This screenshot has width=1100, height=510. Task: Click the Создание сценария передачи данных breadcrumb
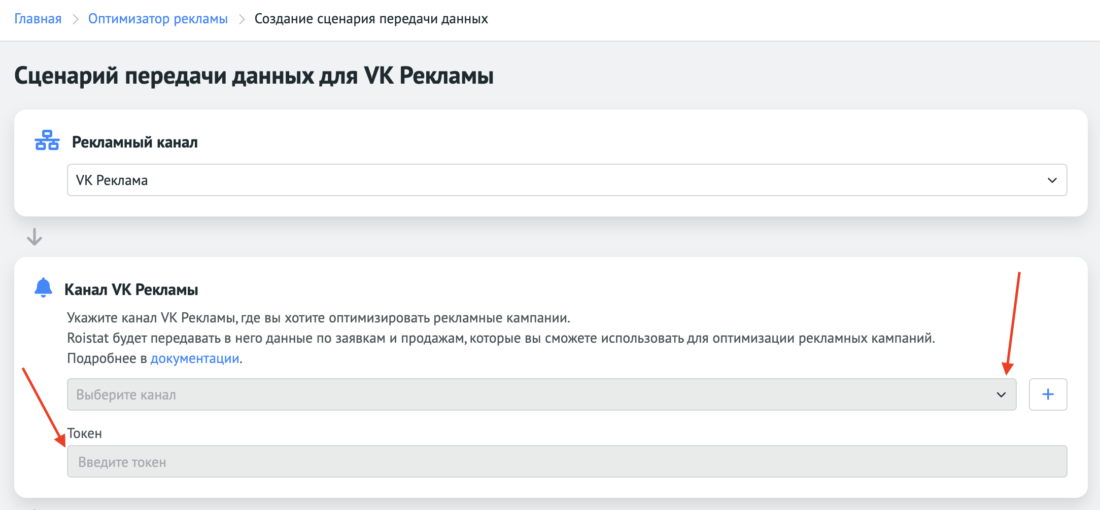[371, 19]
